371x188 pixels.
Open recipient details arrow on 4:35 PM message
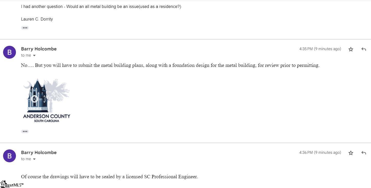coord(34,56)
